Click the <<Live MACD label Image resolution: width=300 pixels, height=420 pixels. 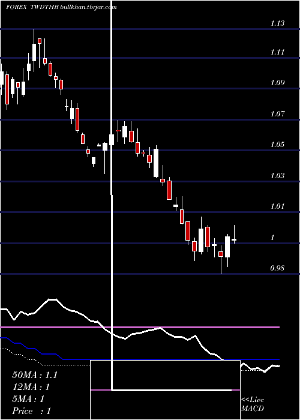(253, 404)
